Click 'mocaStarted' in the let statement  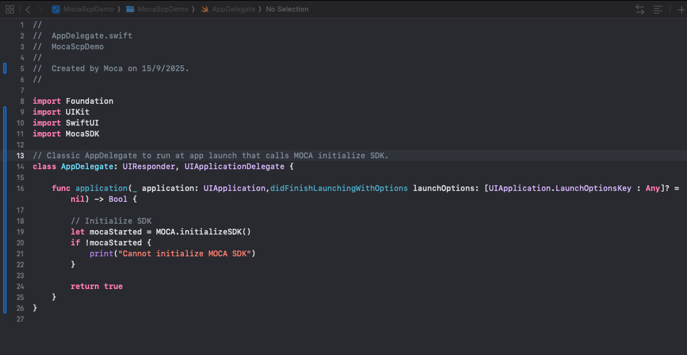[115, 232]
